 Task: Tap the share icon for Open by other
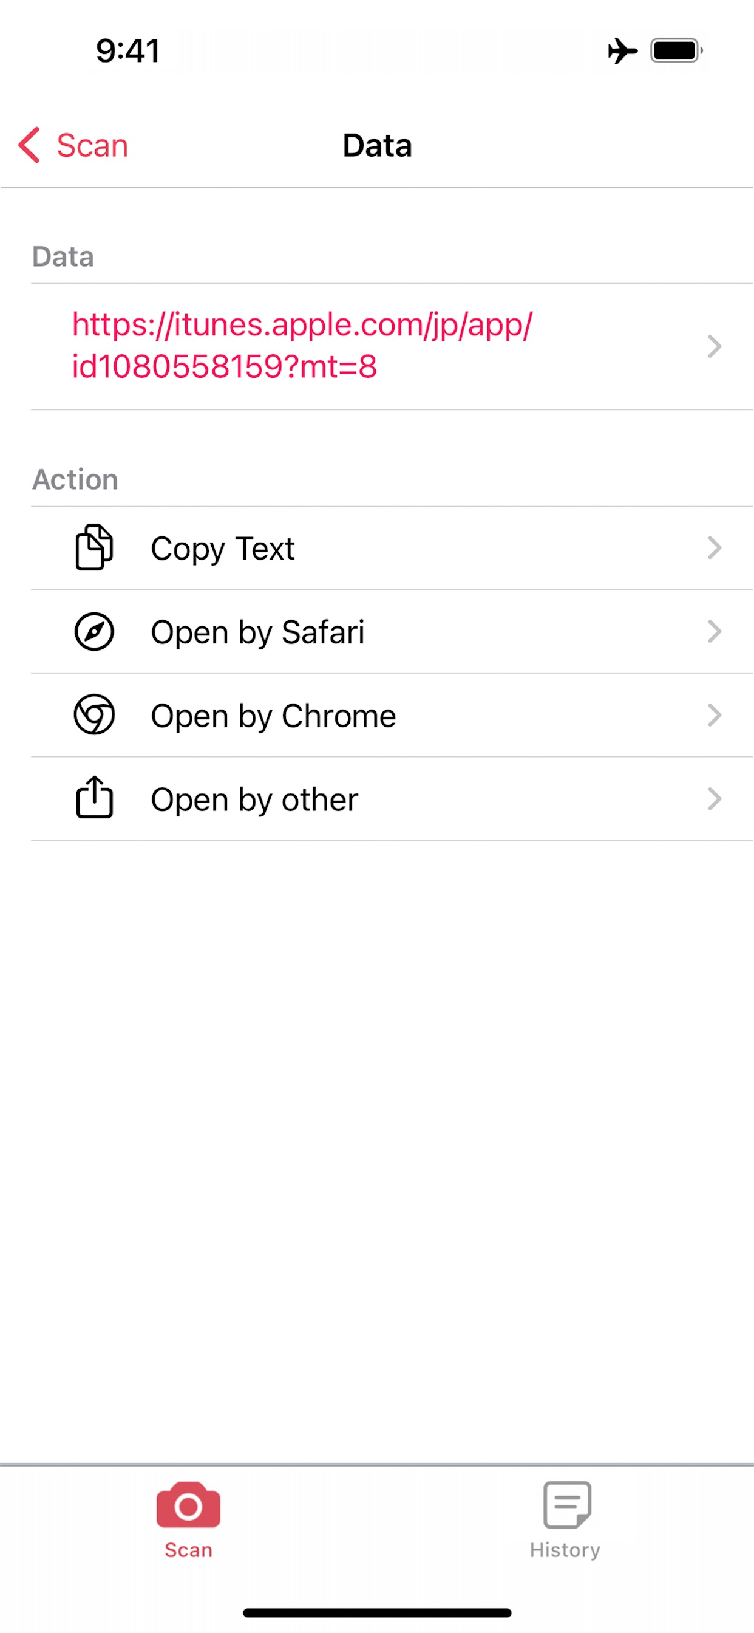tap(95, 798)
